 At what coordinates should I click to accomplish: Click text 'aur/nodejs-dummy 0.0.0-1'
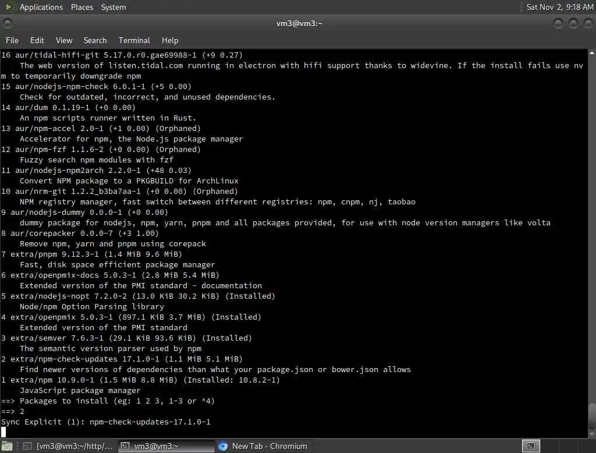66,213
